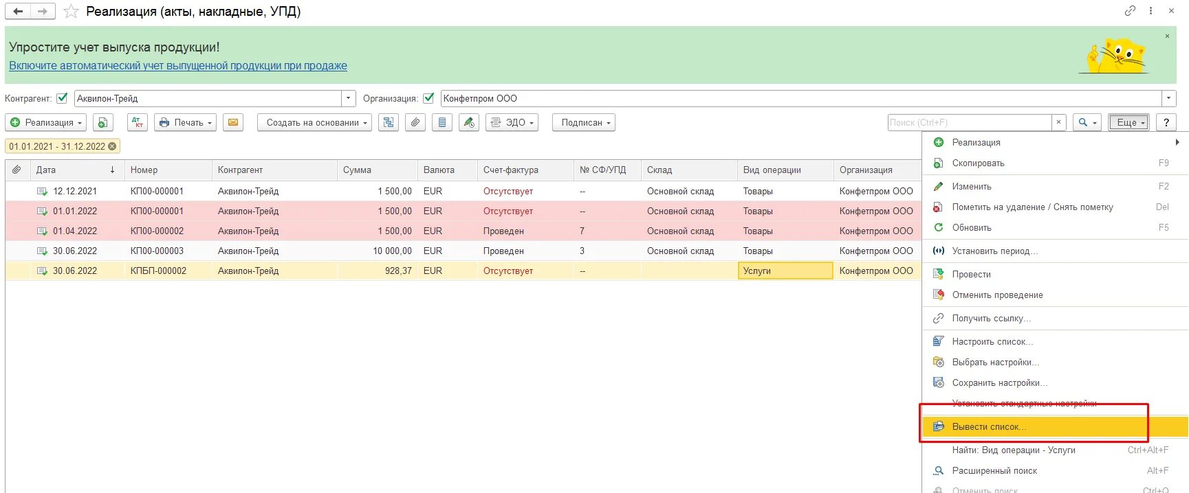Show Дт/Кт postings for the document
The image size is (1189, 493).
138,122
